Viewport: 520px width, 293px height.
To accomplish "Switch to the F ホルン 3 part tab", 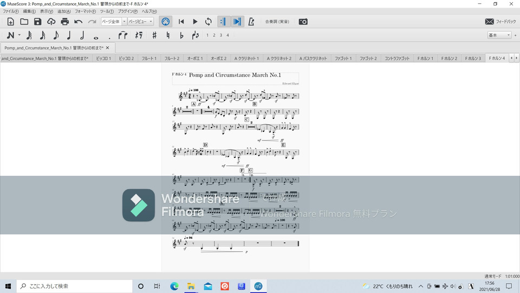I will click(x=473, y=59).
